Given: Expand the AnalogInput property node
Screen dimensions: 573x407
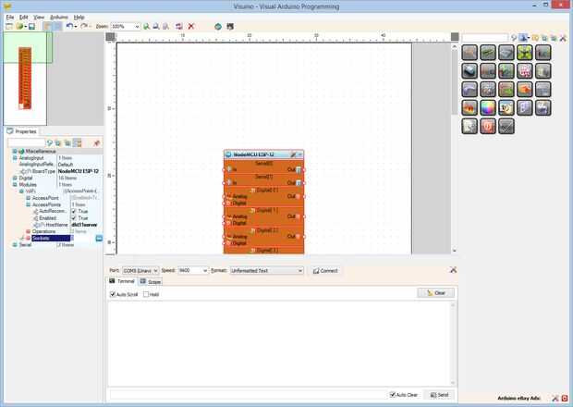Looking at the screenshot, I should (x=15, y=158).
